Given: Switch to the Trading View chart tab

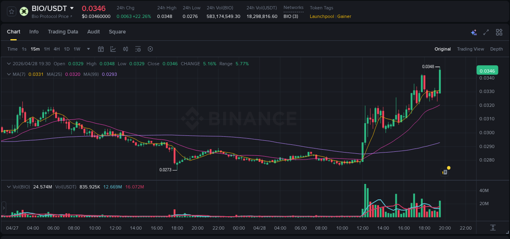Looking at the screenshot, I should click(470, 49).
